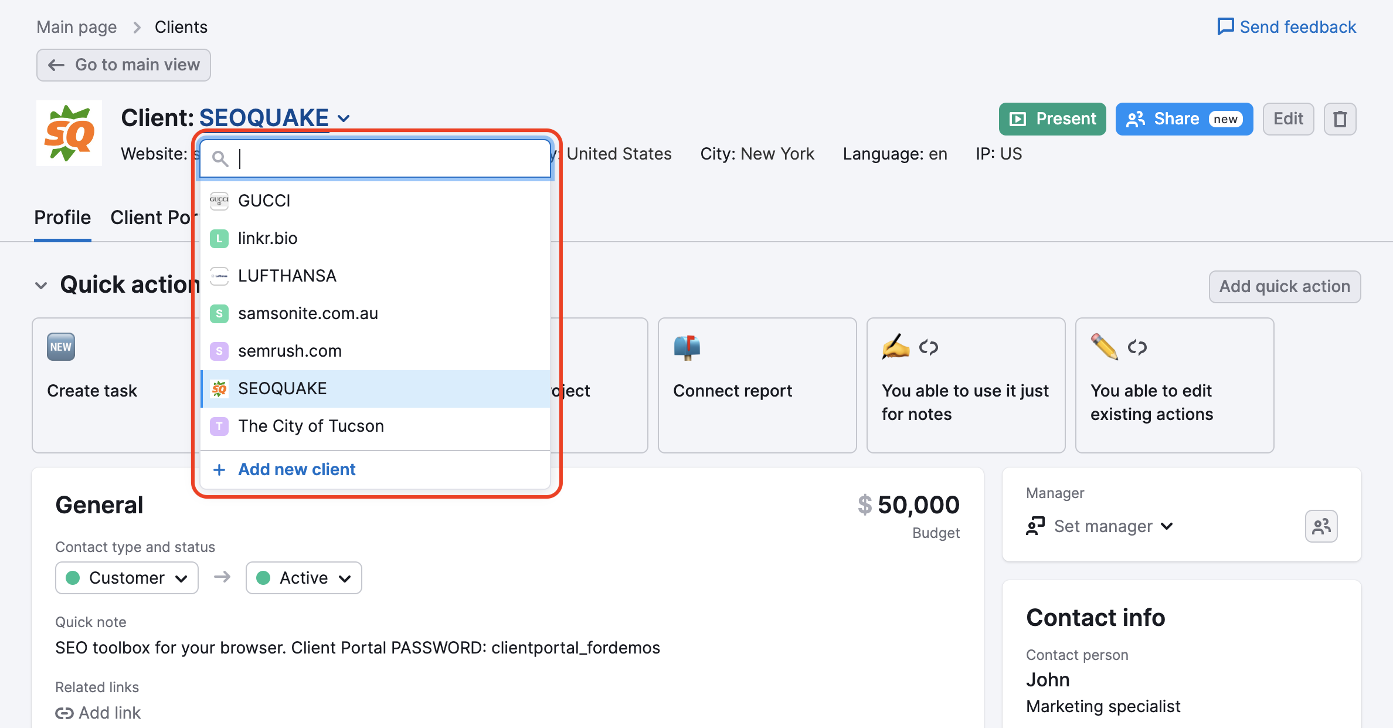Open the Connect report quick action card
Image resolution: width=1393 pixels, height=728 pixels.
757,385
